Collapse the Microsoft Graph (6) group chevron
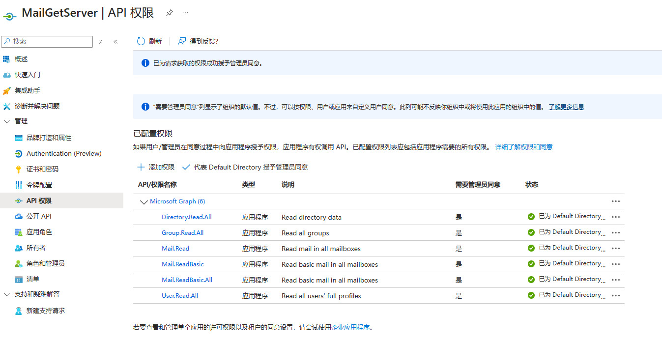662x341 pixels. (144, 201)
